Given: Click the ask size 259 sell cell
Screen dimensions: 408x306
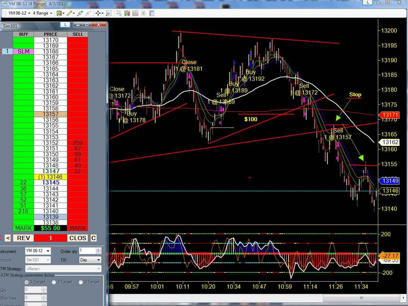Looking at the screenshot, I should (78, 143).
